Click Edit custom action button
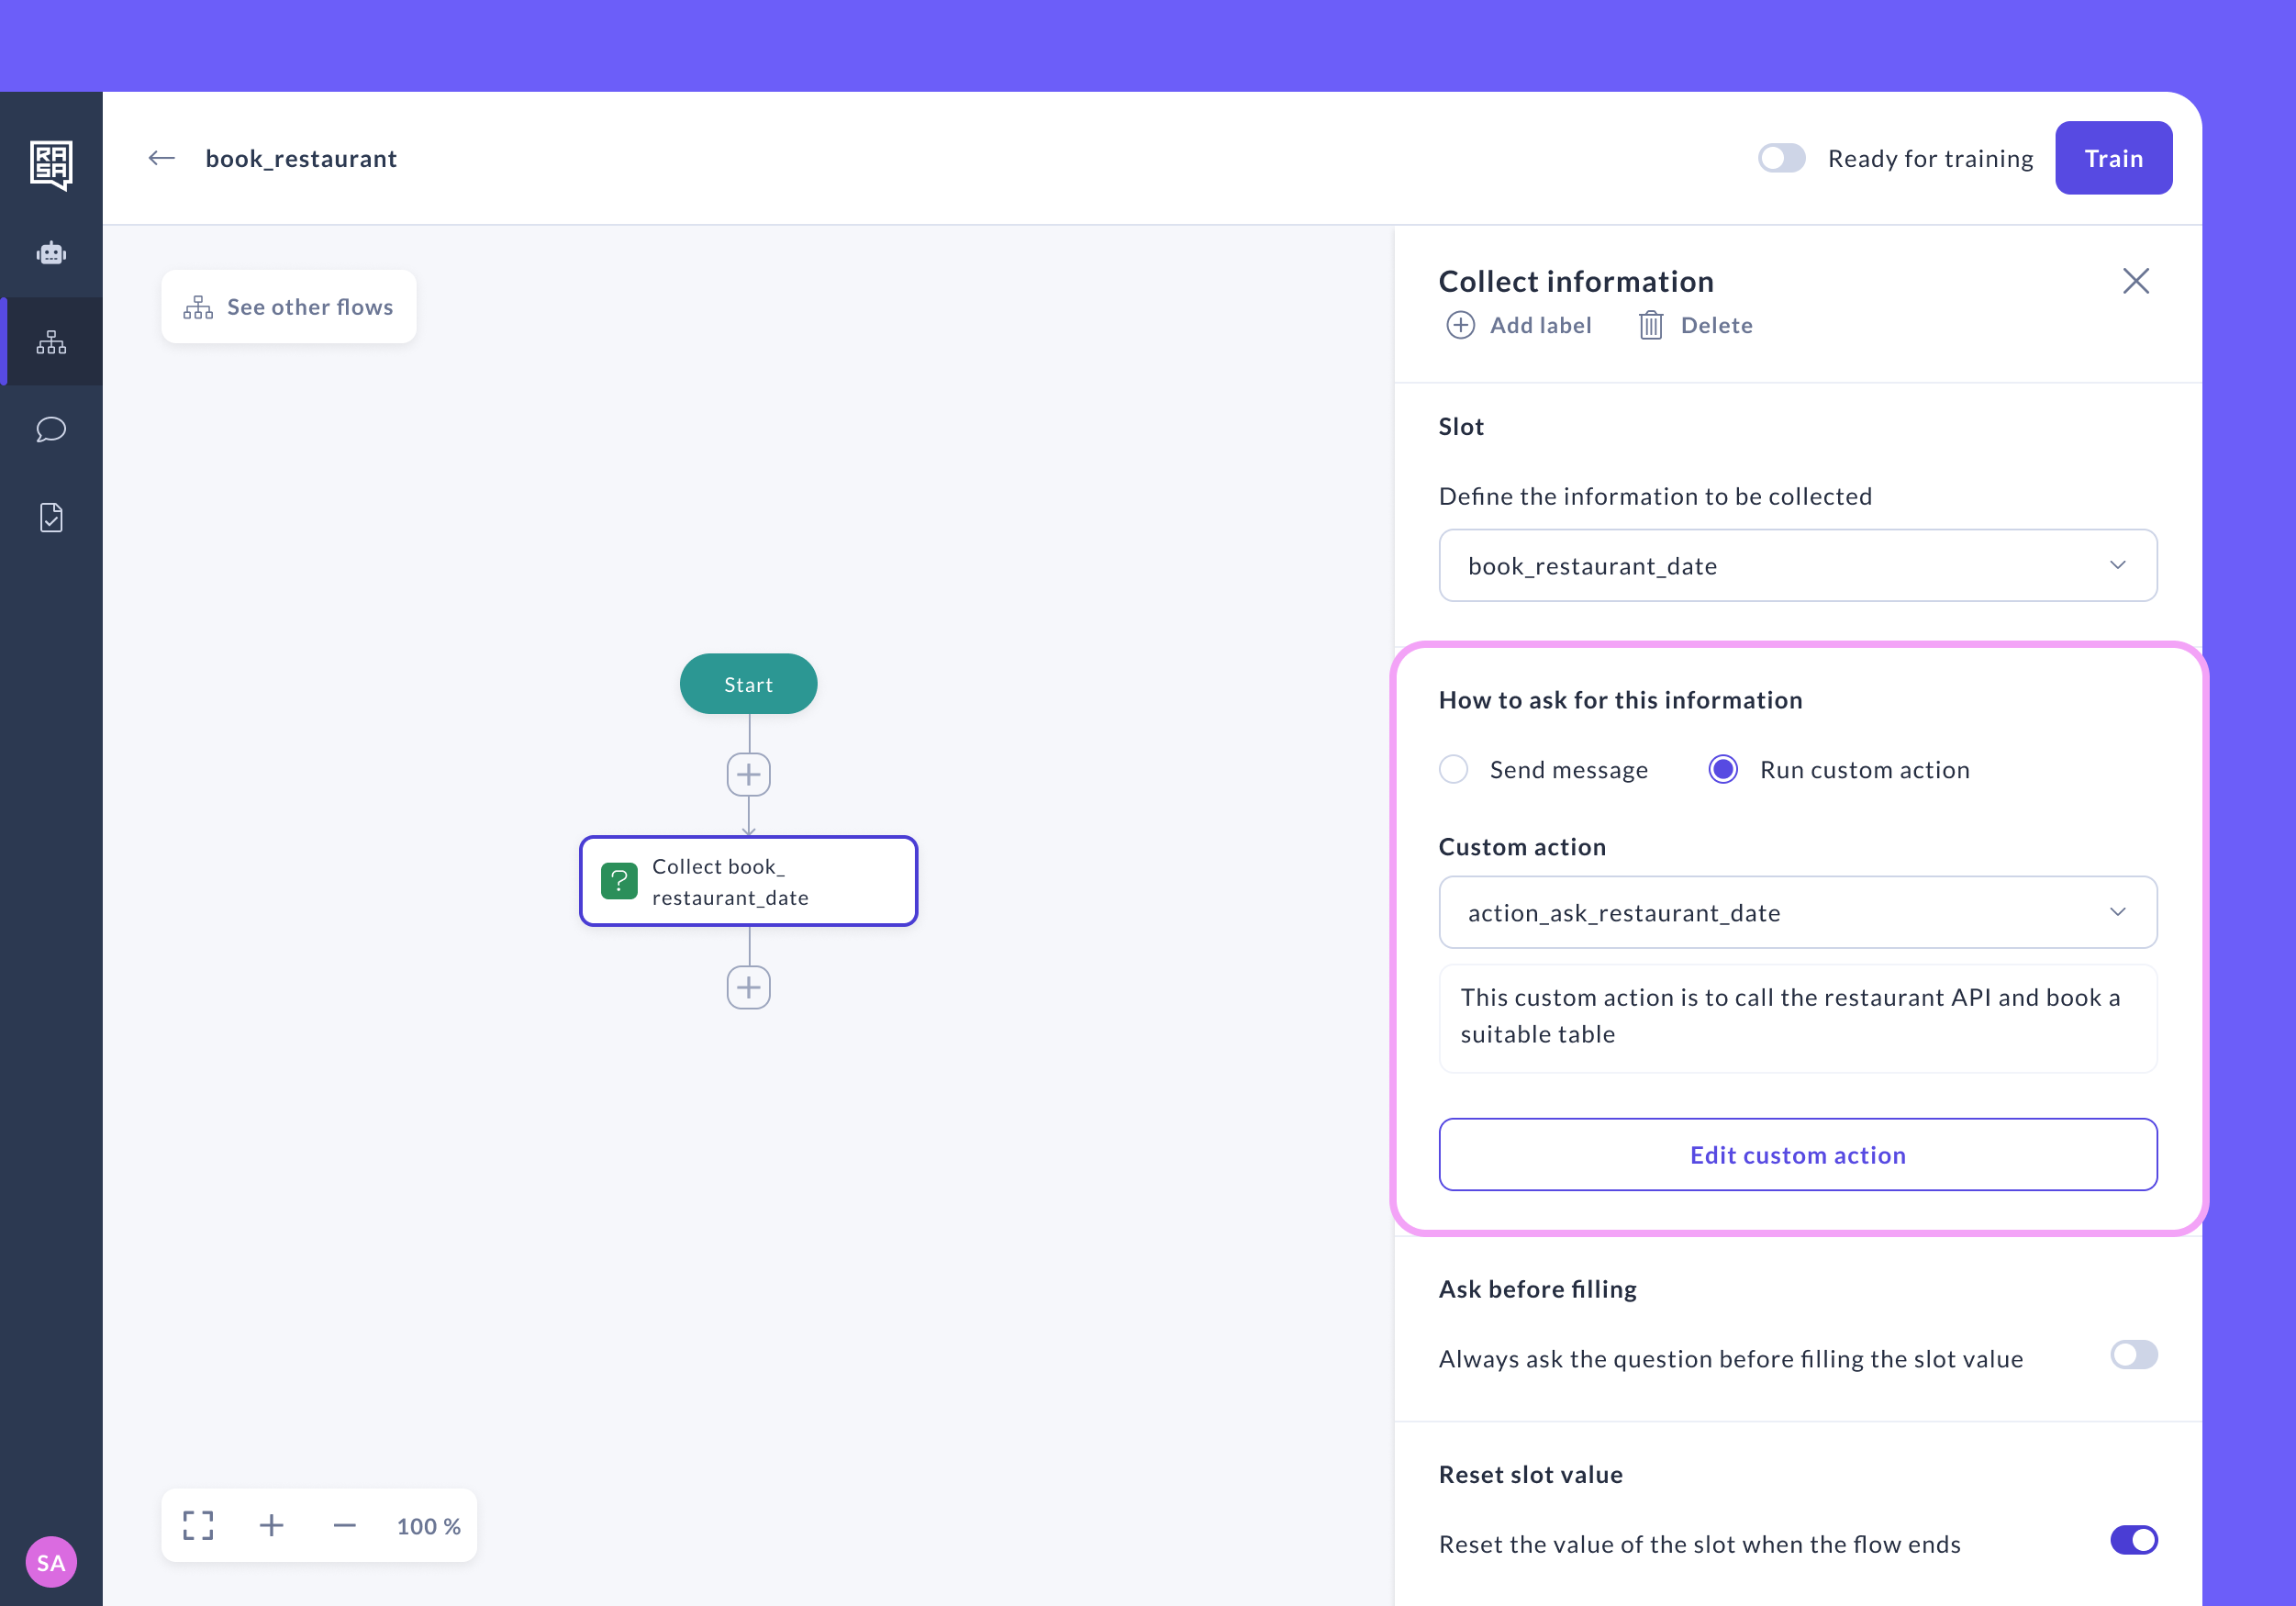This screenshot has height=1606, width=2296. tap(1797, 1154)
